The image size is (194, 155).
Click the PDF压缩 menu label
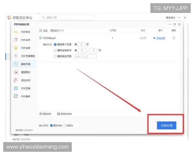click(x=26, y=88)
